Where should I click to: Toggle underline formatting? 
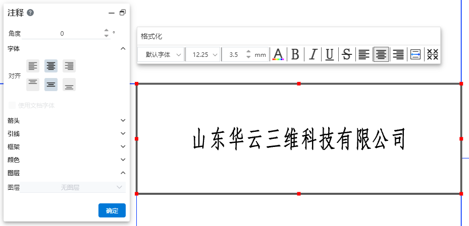point(330,54)
